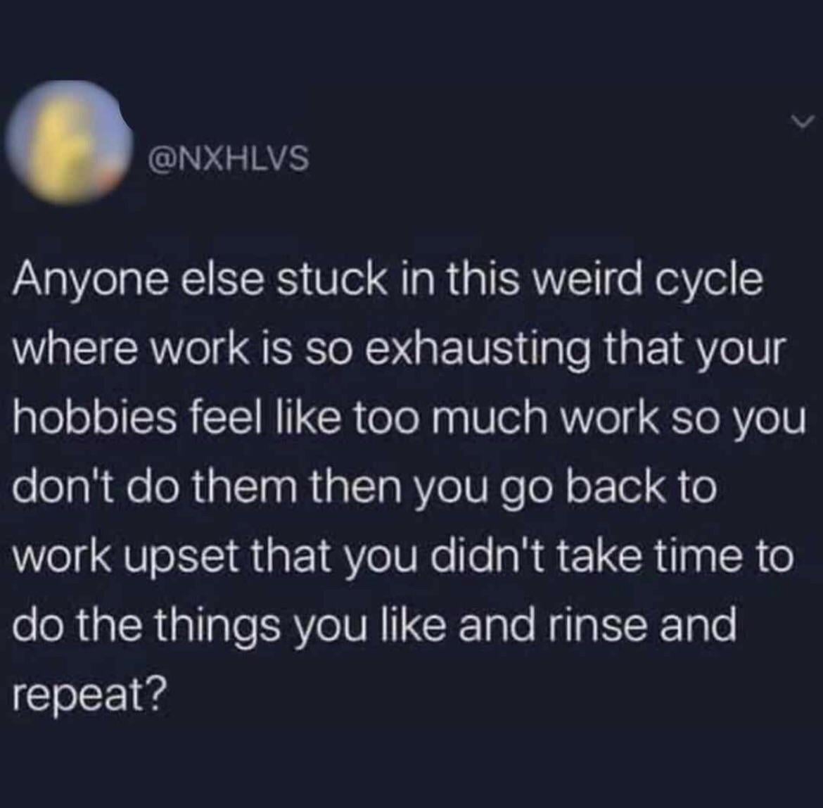Click the word "hobbies" in the tweet
Viewport: 823px width, 808px height.
(94, 419)
